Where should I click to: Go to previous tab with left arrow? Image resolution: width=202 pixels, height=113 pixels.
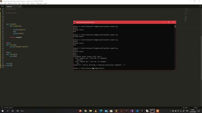click(2, 6)
